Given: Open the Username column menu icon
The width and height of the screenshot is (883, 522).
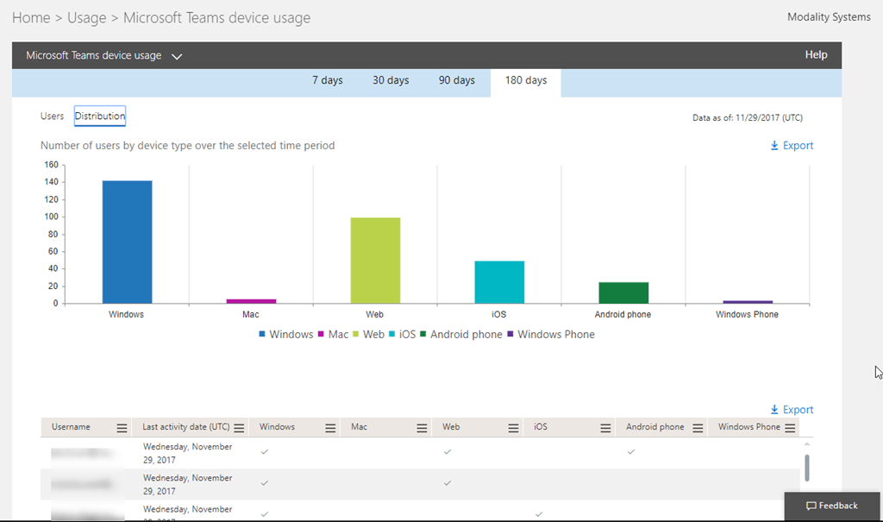Looking at the screenshot, I should pos(122,428).
